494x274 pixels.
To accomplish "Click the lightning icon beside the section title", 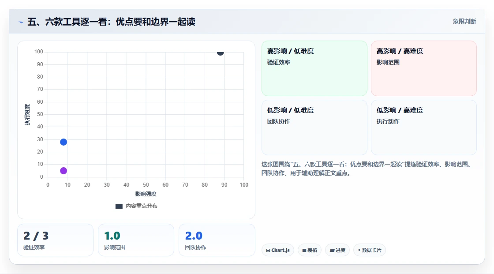I will click(x=21, y=22).
